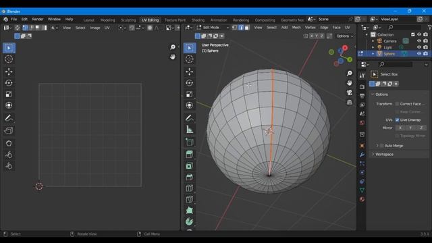Select the Extrude Region tool

(x=189, y=155)
